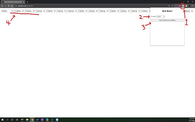Open the Llama dropdown directly beside Volvo
Screen dimensions: 195x122
tap(19, 11)
